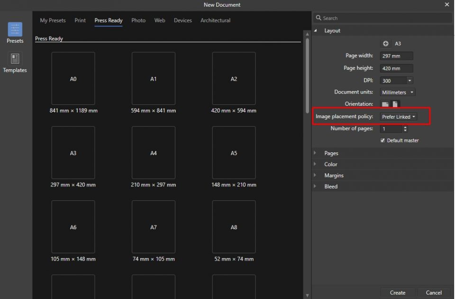
Task: Toggle the Default master checkbox
Action: [x=383, y=140]
